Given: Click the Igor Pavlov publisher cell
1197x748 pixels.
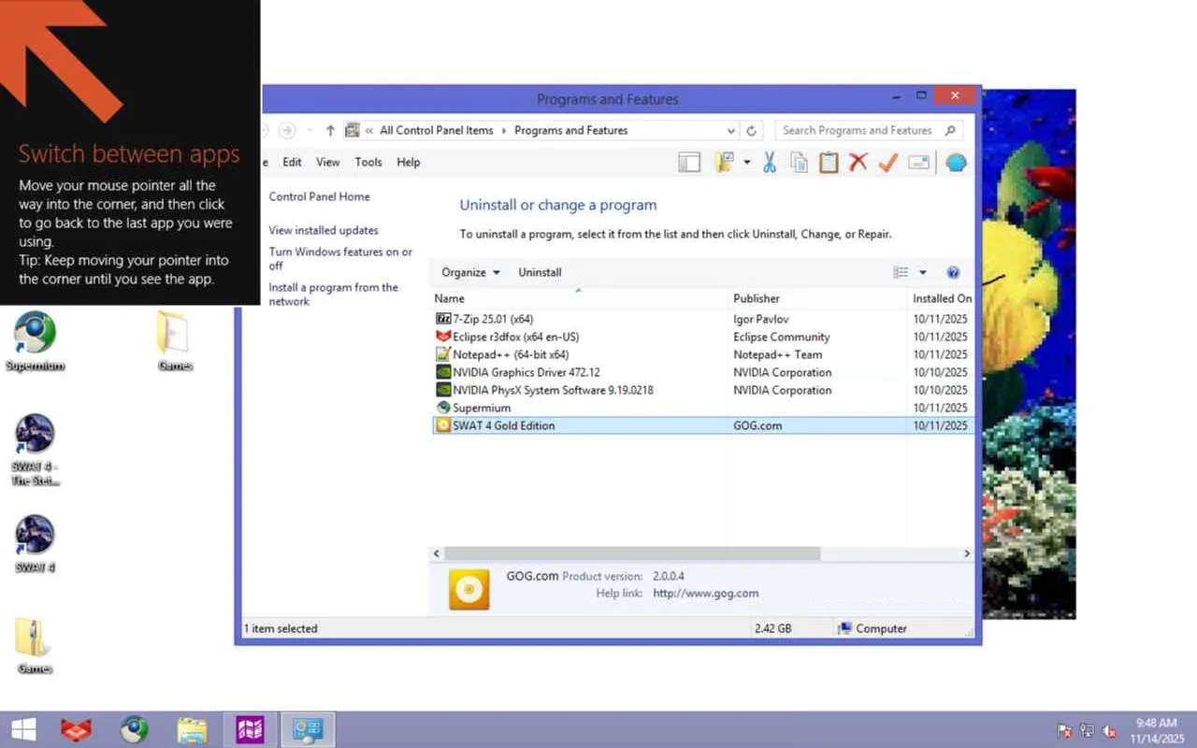Looking at the screenshot, I should click(x=760, y=320).
